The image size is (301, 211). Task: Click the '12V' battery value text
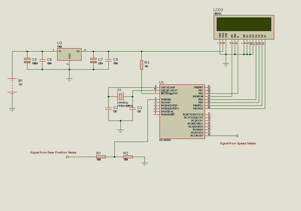20,84
